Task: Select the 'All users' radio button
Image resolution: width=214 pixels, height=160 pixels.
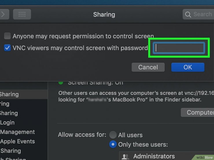Action: pos(113,135)
